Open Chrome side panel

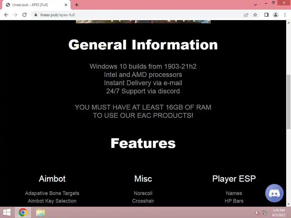[x=267, y=15]
